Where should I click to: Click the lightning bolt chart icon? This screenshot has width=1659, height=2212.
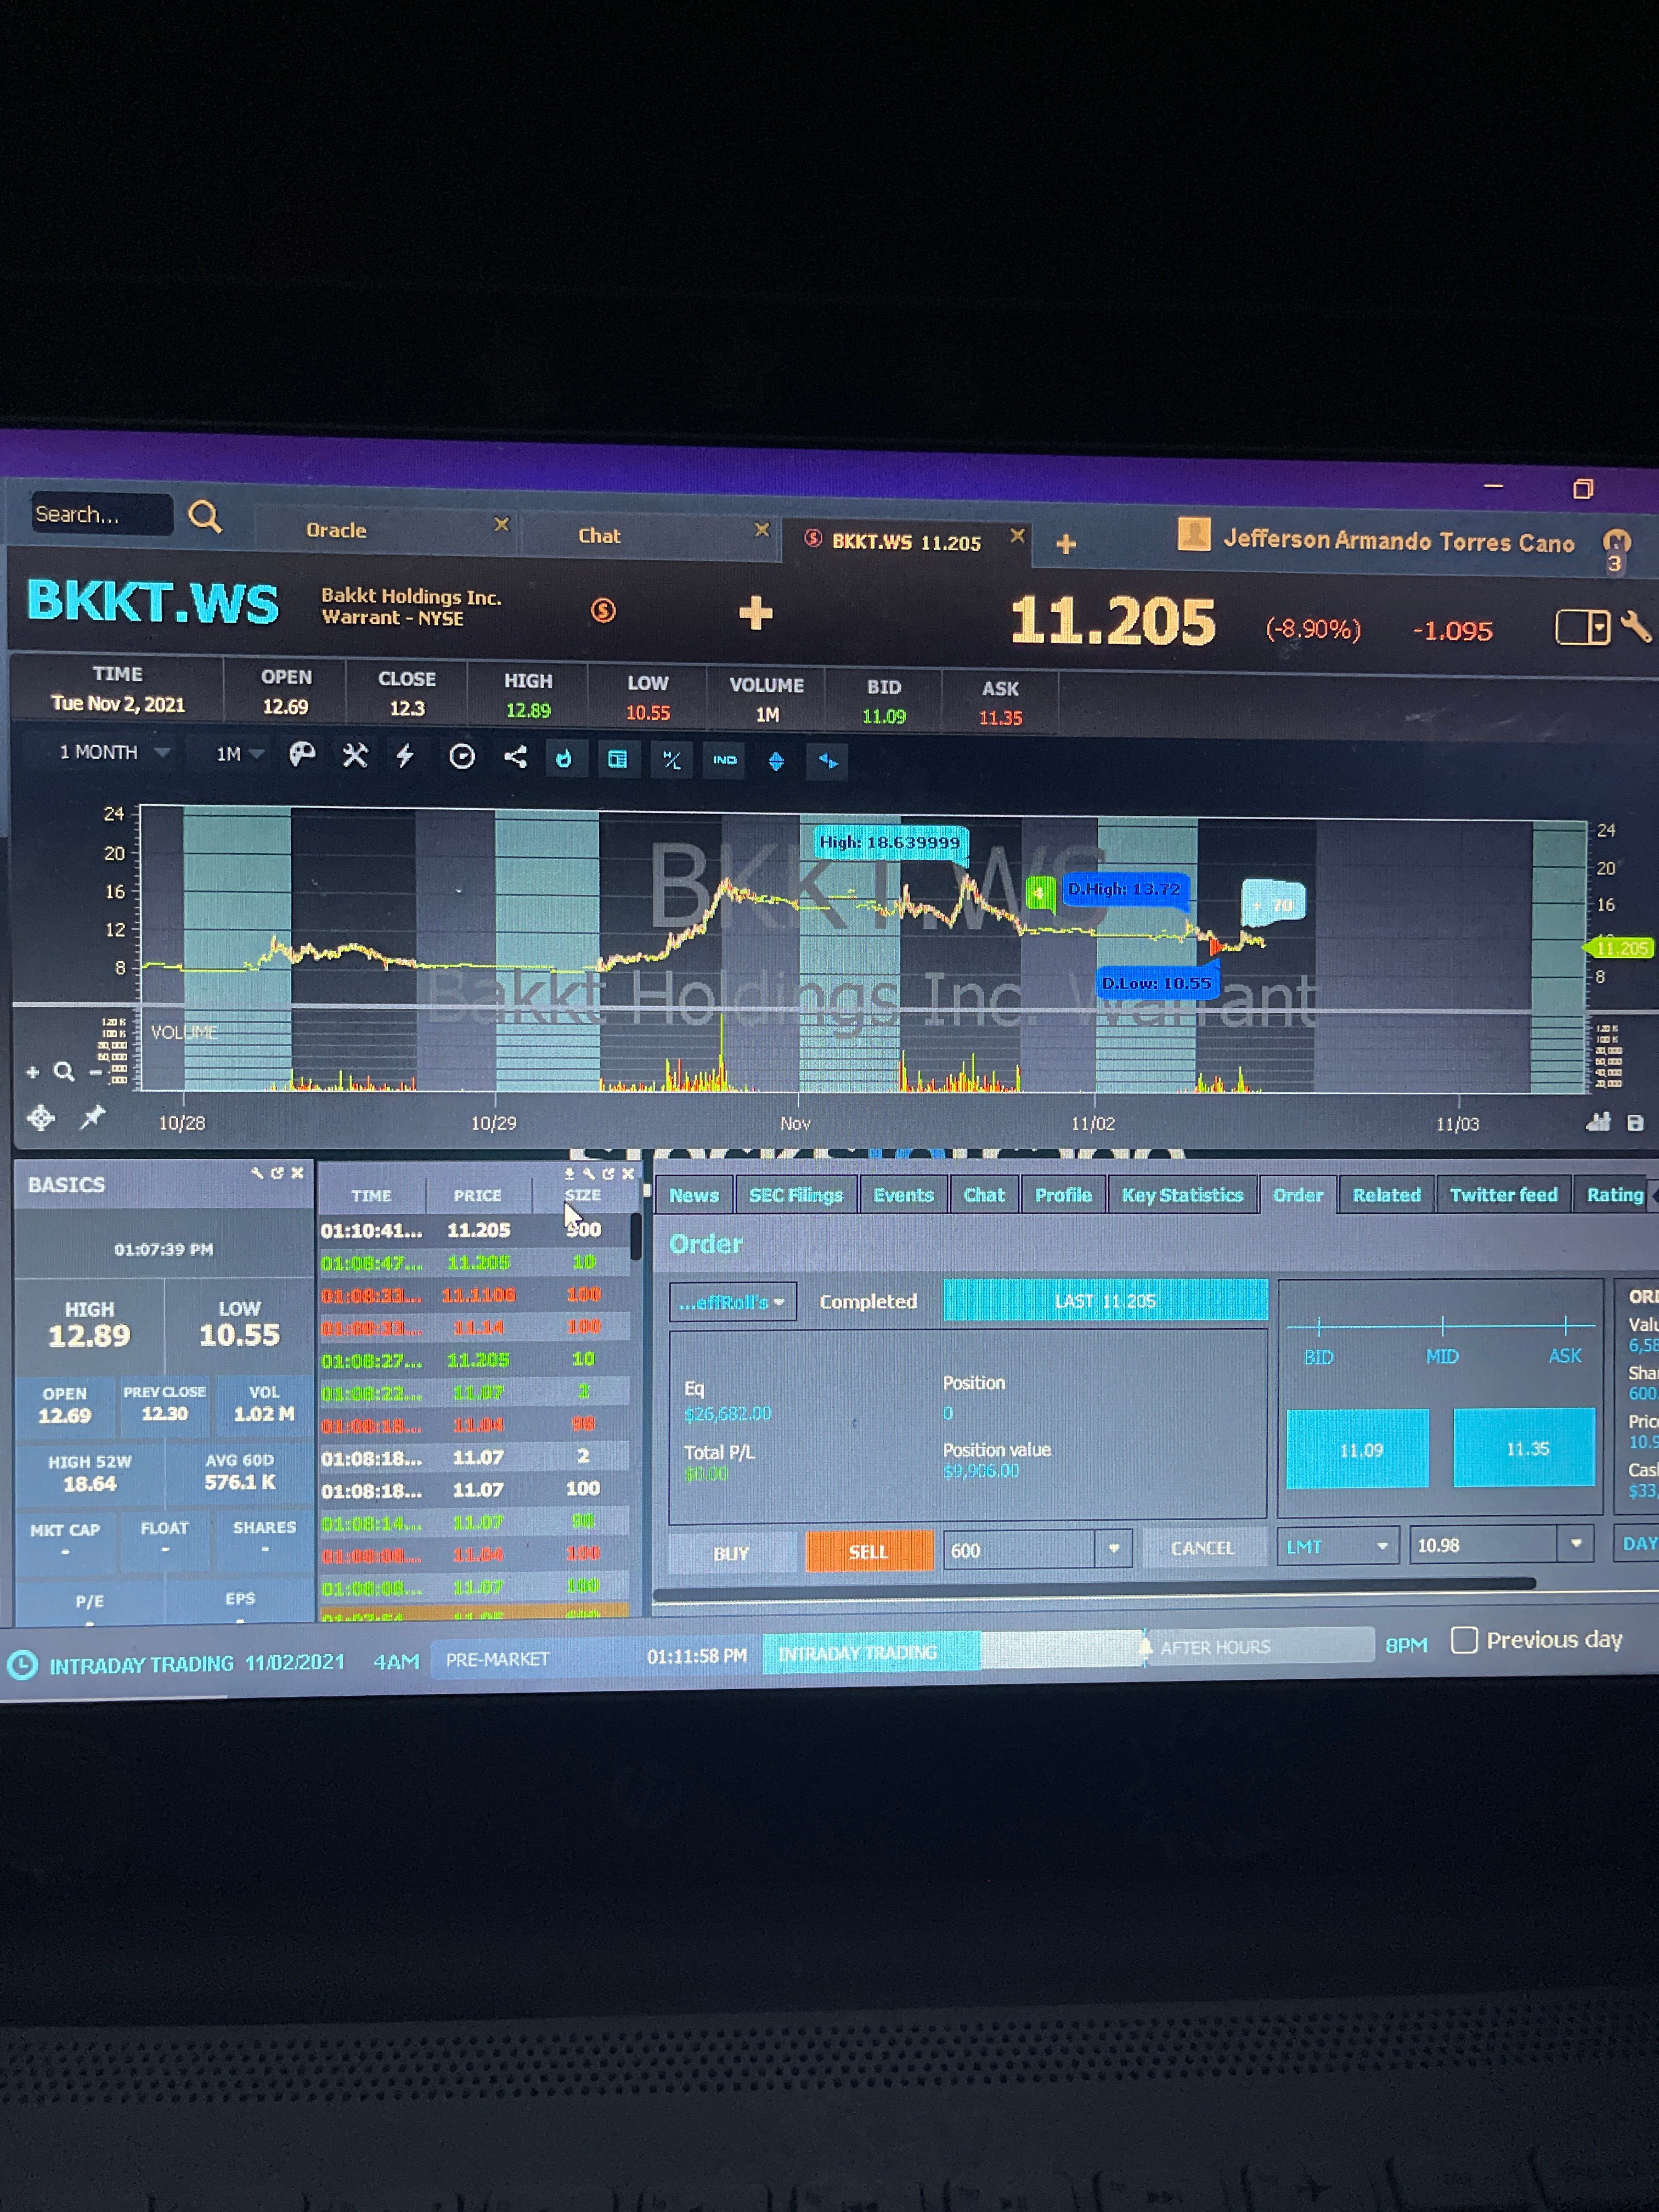click(405, 756)
